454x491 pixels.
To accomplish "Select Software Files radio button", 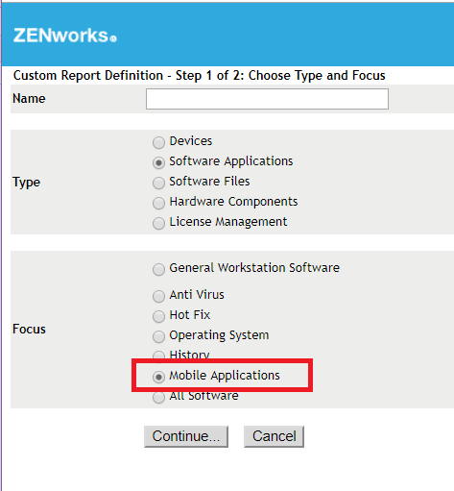I will tap(158, 183).
